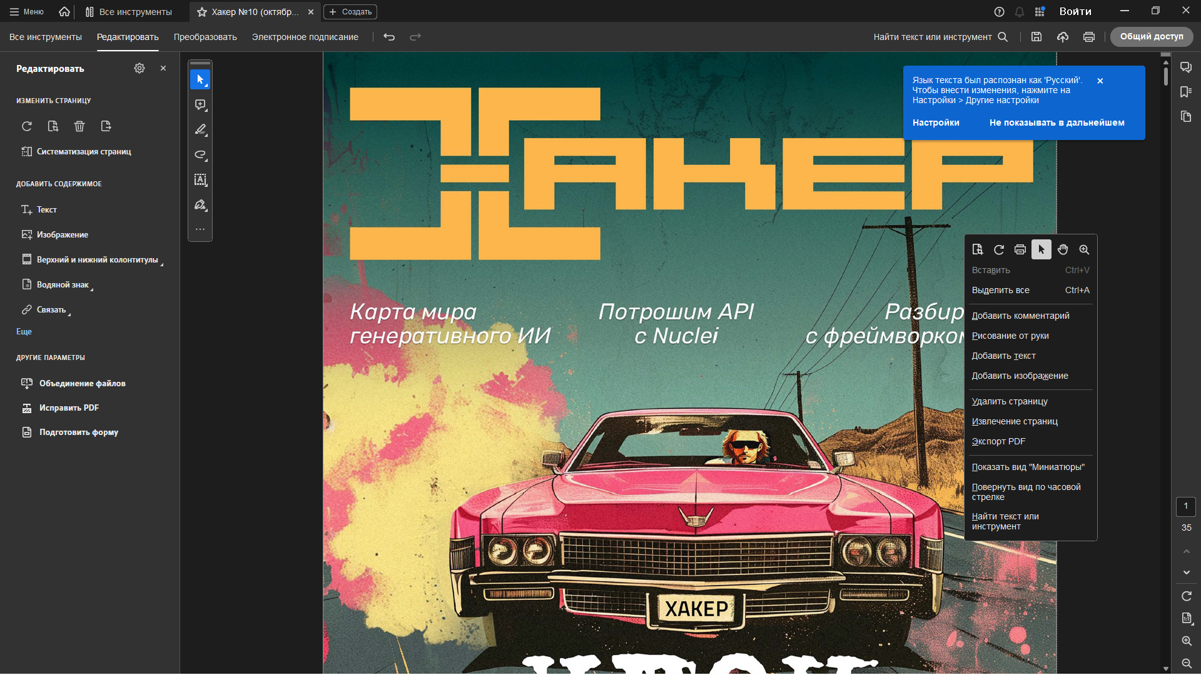The width and height of the screenshot is (1201, 675).
Task: Click Исправить PDF option
Action: 60,407
